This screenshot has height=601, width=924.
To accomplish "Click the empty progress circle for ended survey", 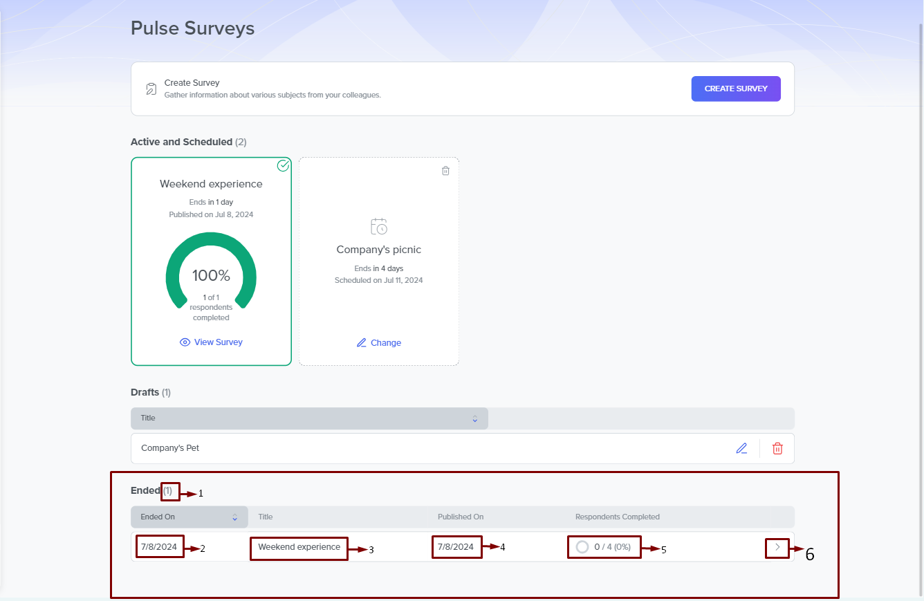I will point(582,547).
